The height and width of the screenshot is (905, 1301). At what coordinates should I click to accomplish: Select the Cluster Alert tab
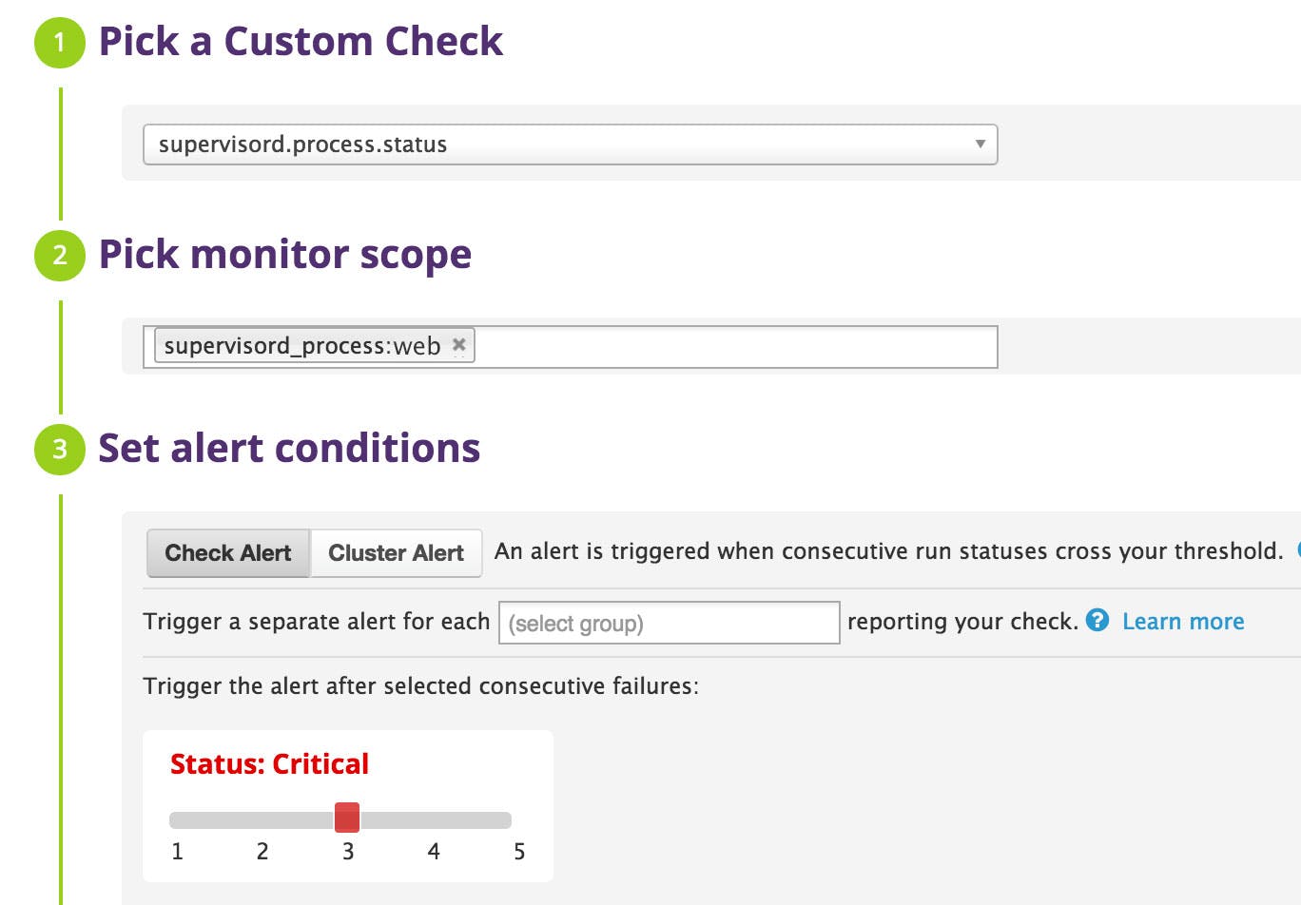[396, 552]
